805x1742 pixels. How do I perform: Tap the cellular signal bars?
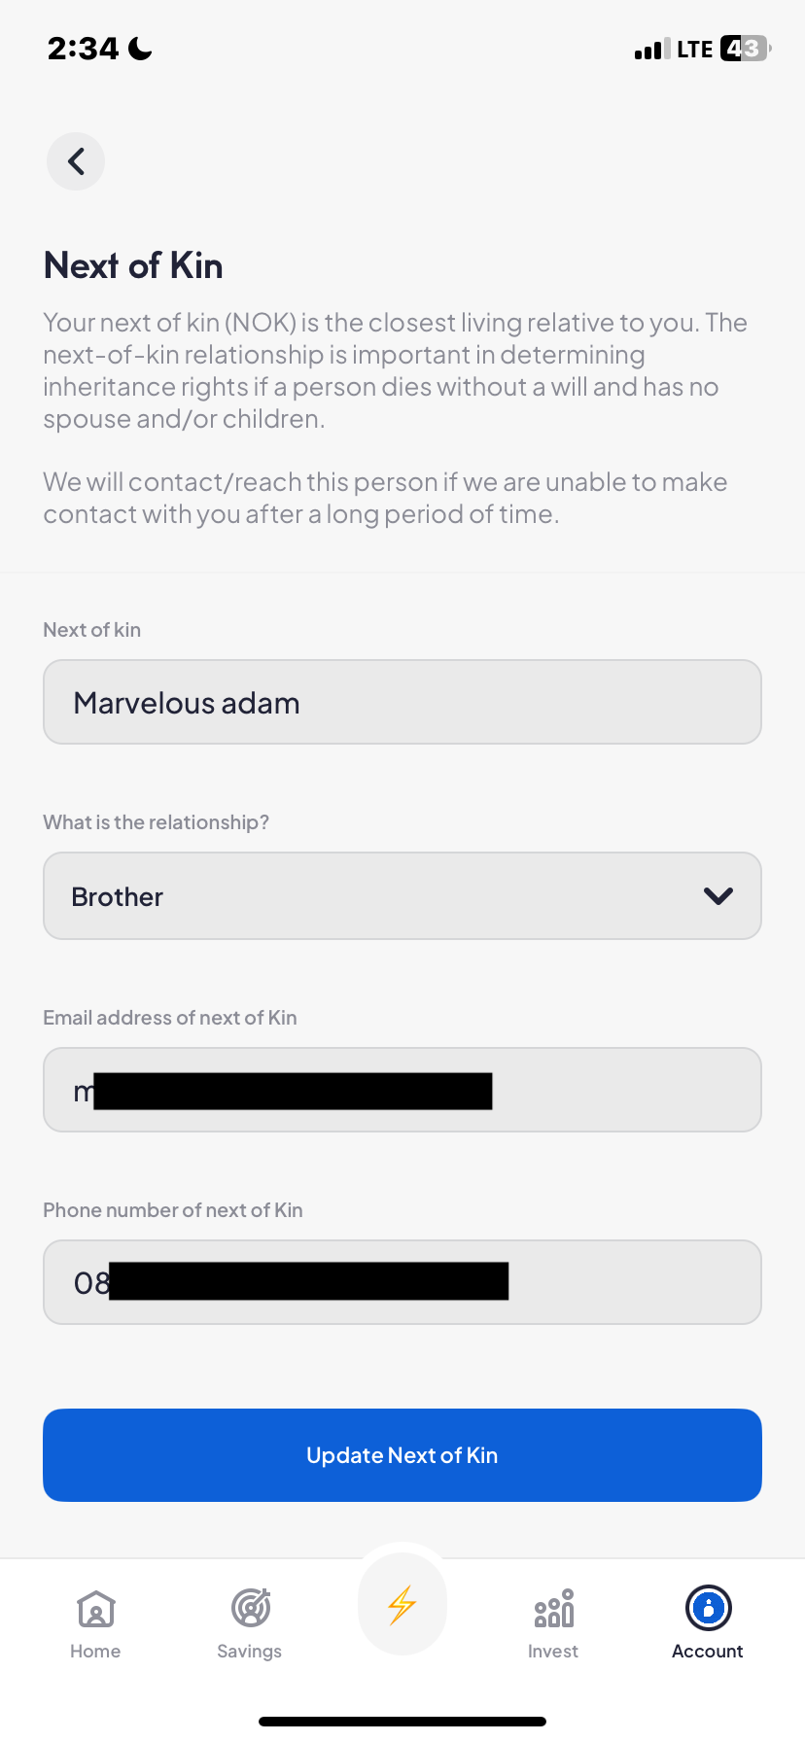pyautogui.click(x=651, y=50)
